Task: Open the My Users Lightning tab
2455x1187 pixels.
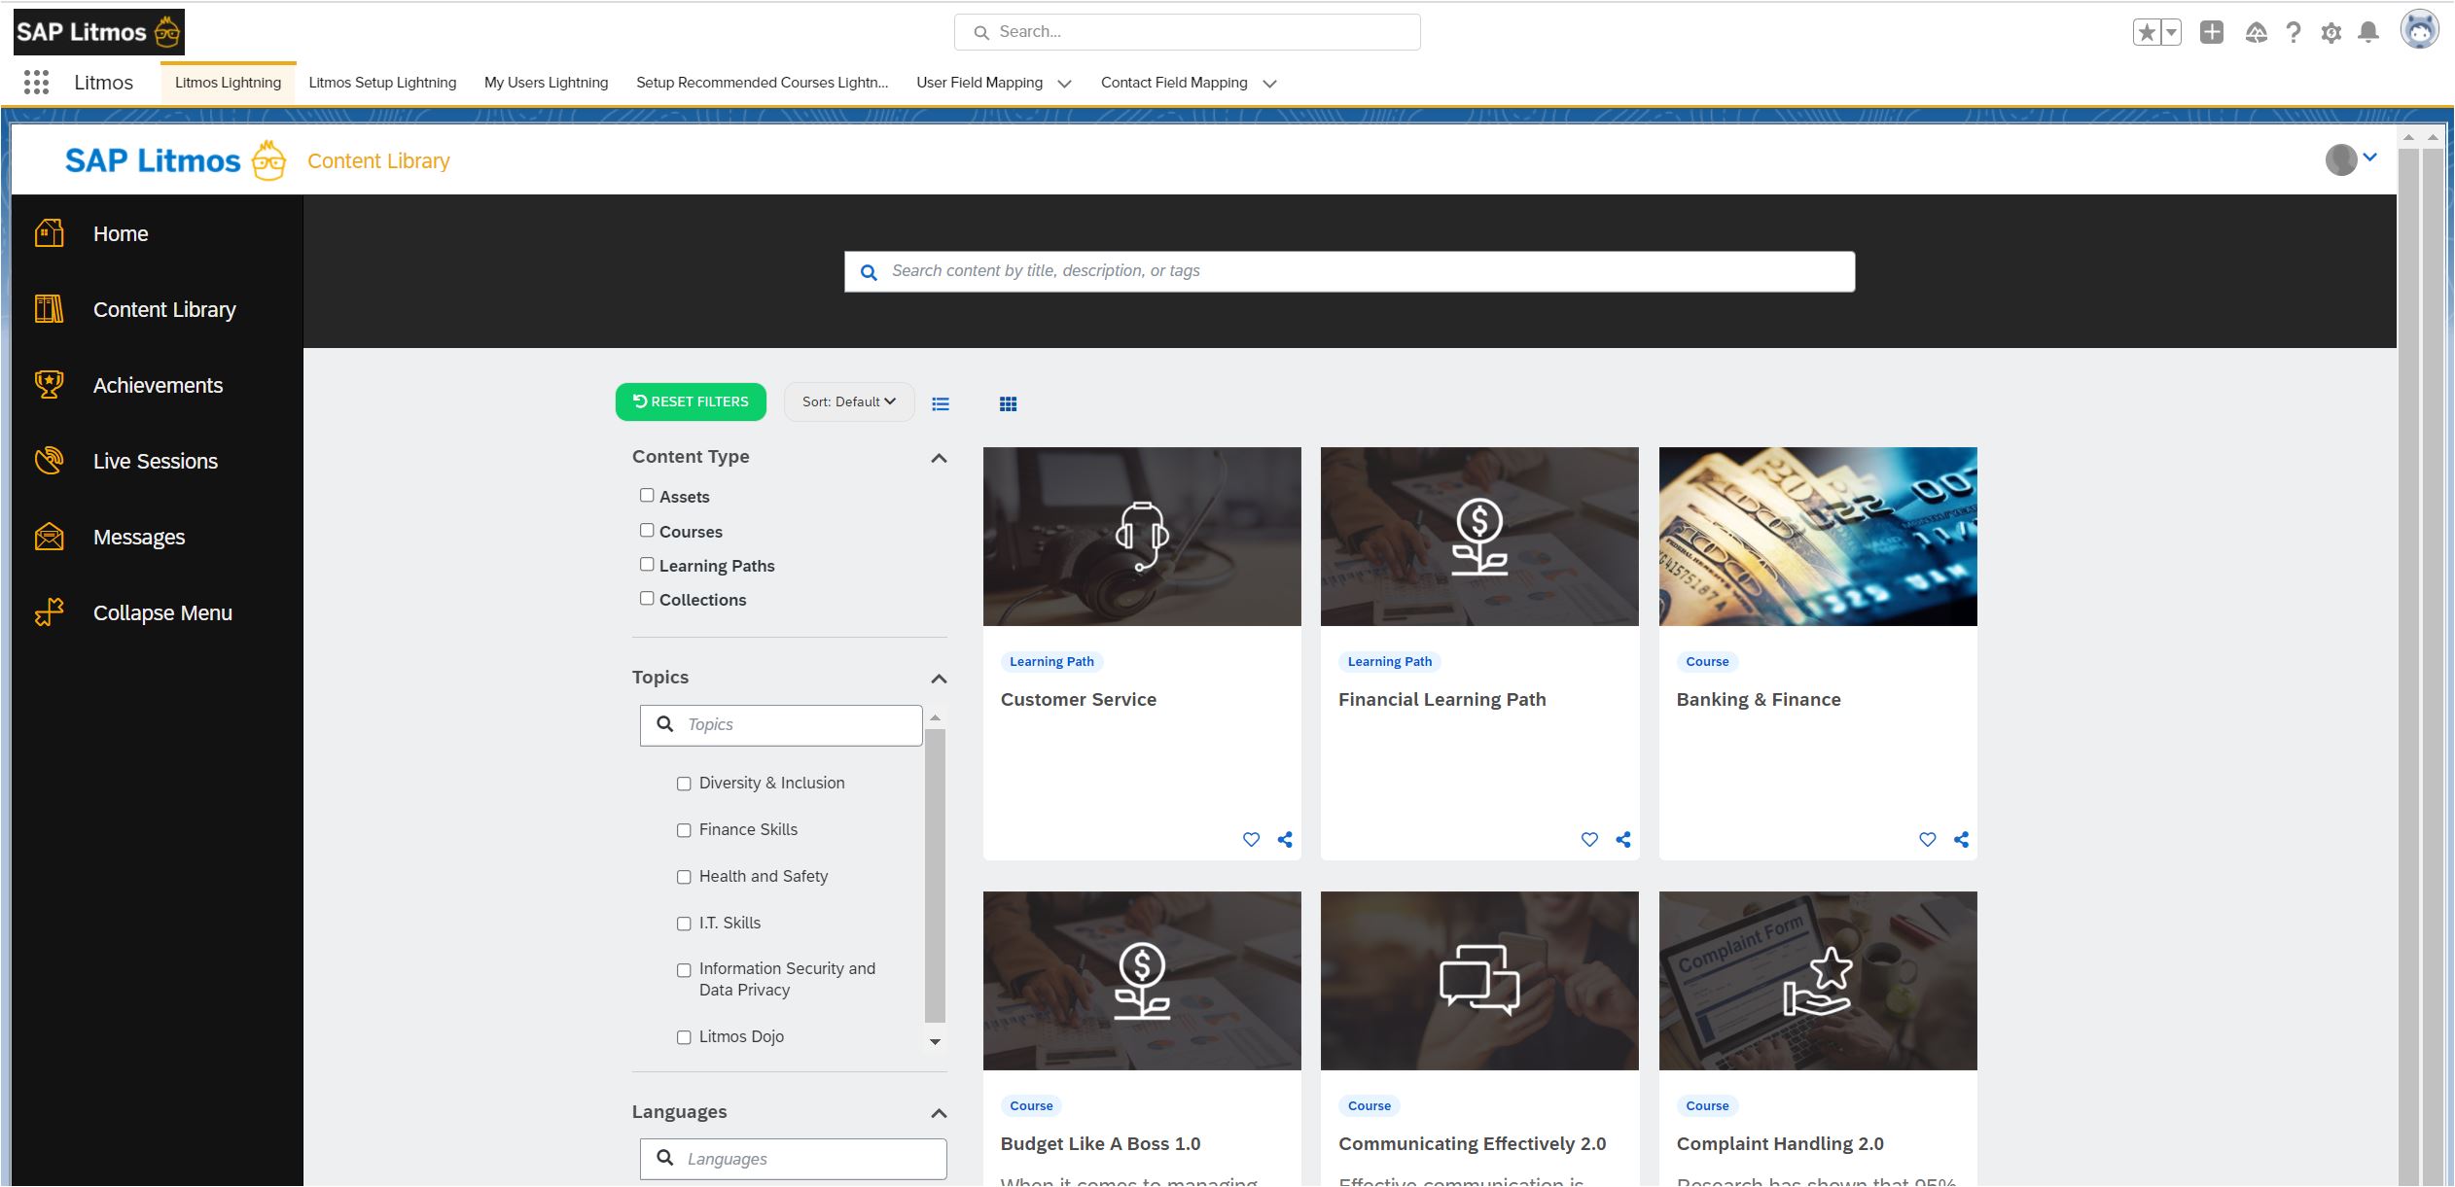Action: click(545, 83)
